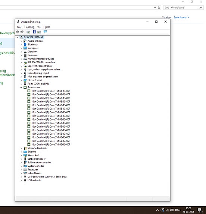Select the first i5-13400F processor entry
The height and width of the screenshot is (214, 206).
pos(51,91)
